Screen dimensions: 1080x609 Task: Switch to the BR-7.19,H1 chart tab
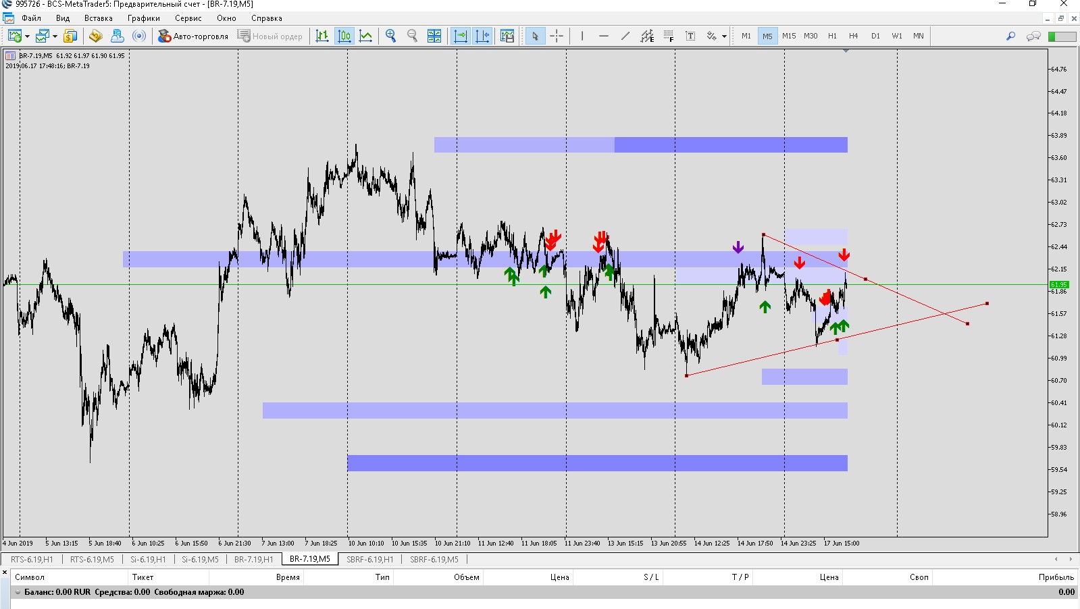pyautogui.click(x=254, y=559)
